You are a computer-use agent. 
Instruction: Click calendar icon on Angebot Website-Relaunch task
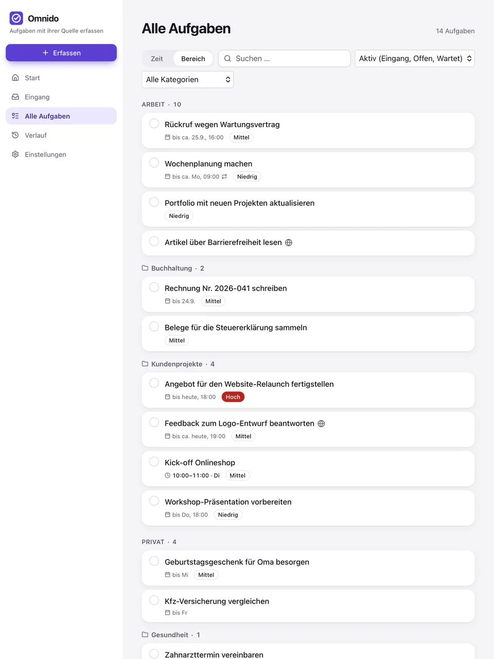(x=167, y=397)
